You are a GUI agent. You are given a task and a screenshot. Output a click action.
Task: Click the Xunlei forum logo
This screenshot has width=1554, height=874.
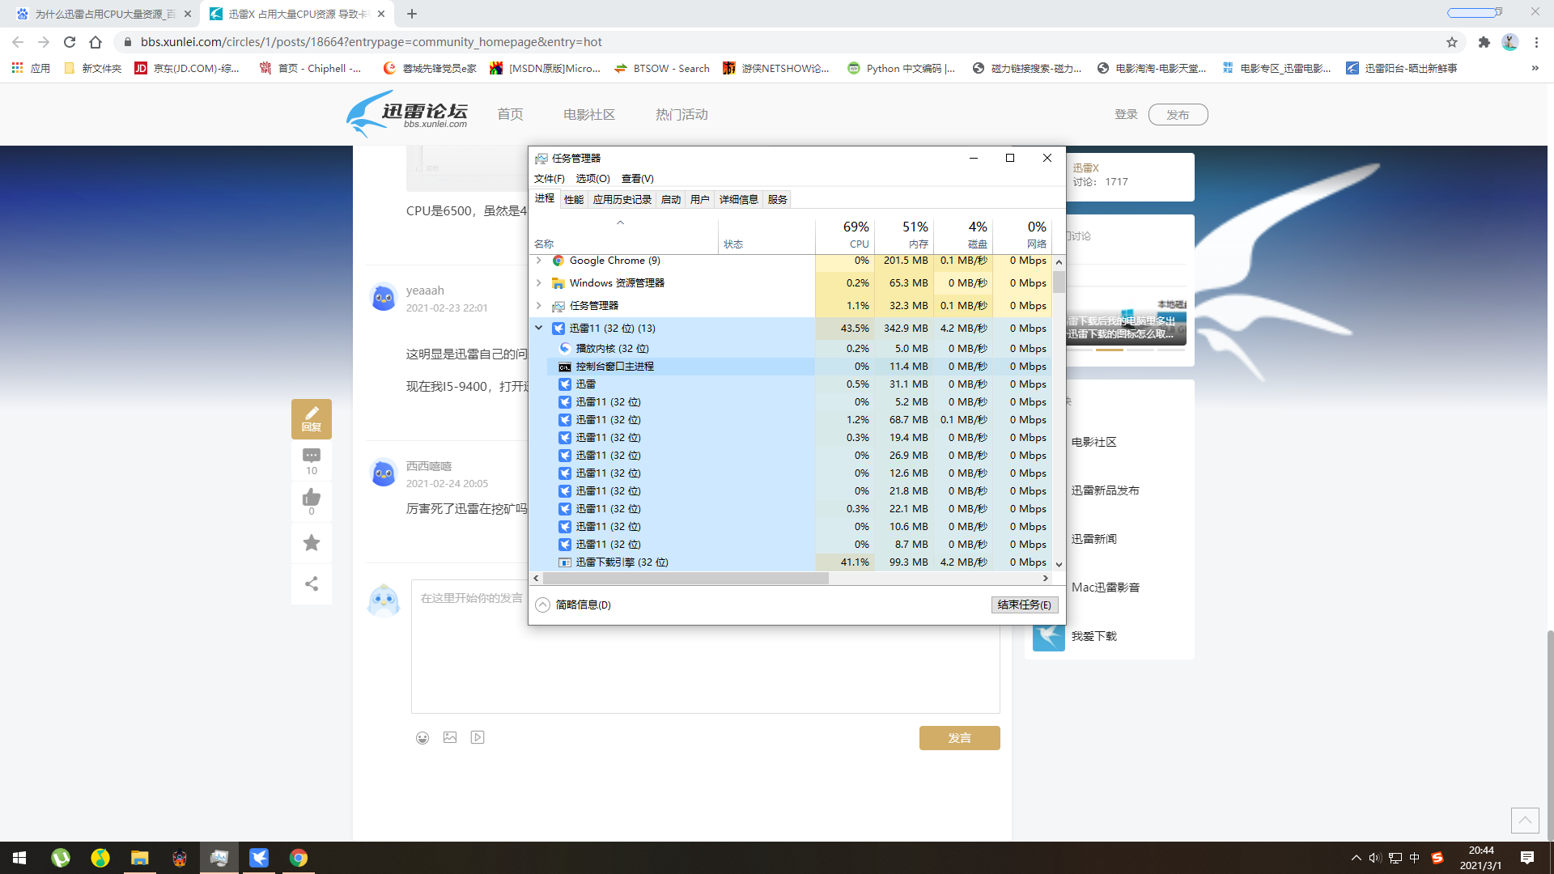407,114
